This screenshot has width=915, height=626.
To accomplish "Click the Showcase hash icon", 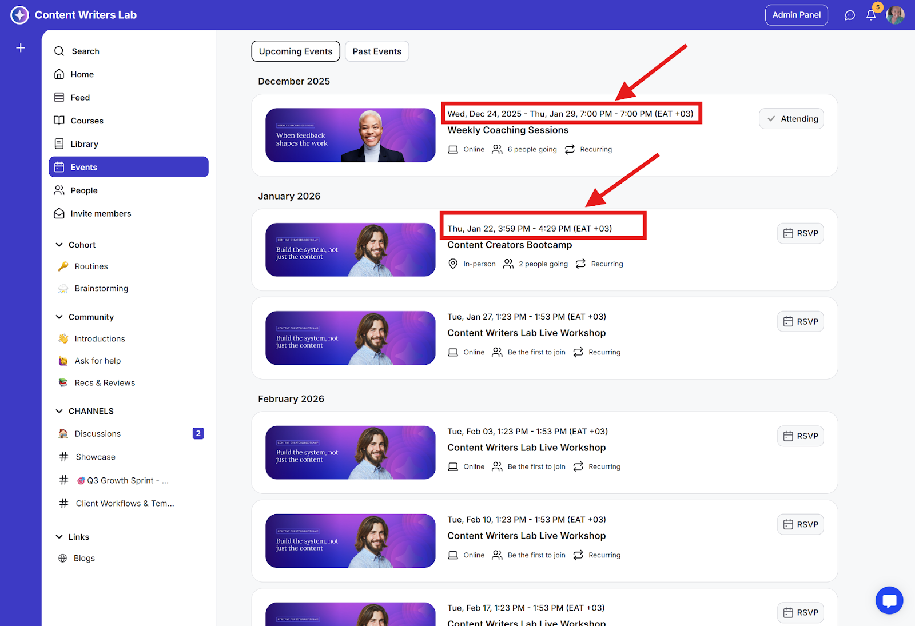I will pos(63,457).
